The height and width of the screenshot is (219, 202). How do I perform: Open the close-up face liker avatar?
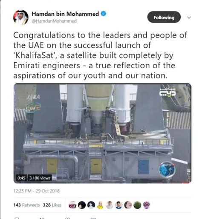click(x=128, y=205)
